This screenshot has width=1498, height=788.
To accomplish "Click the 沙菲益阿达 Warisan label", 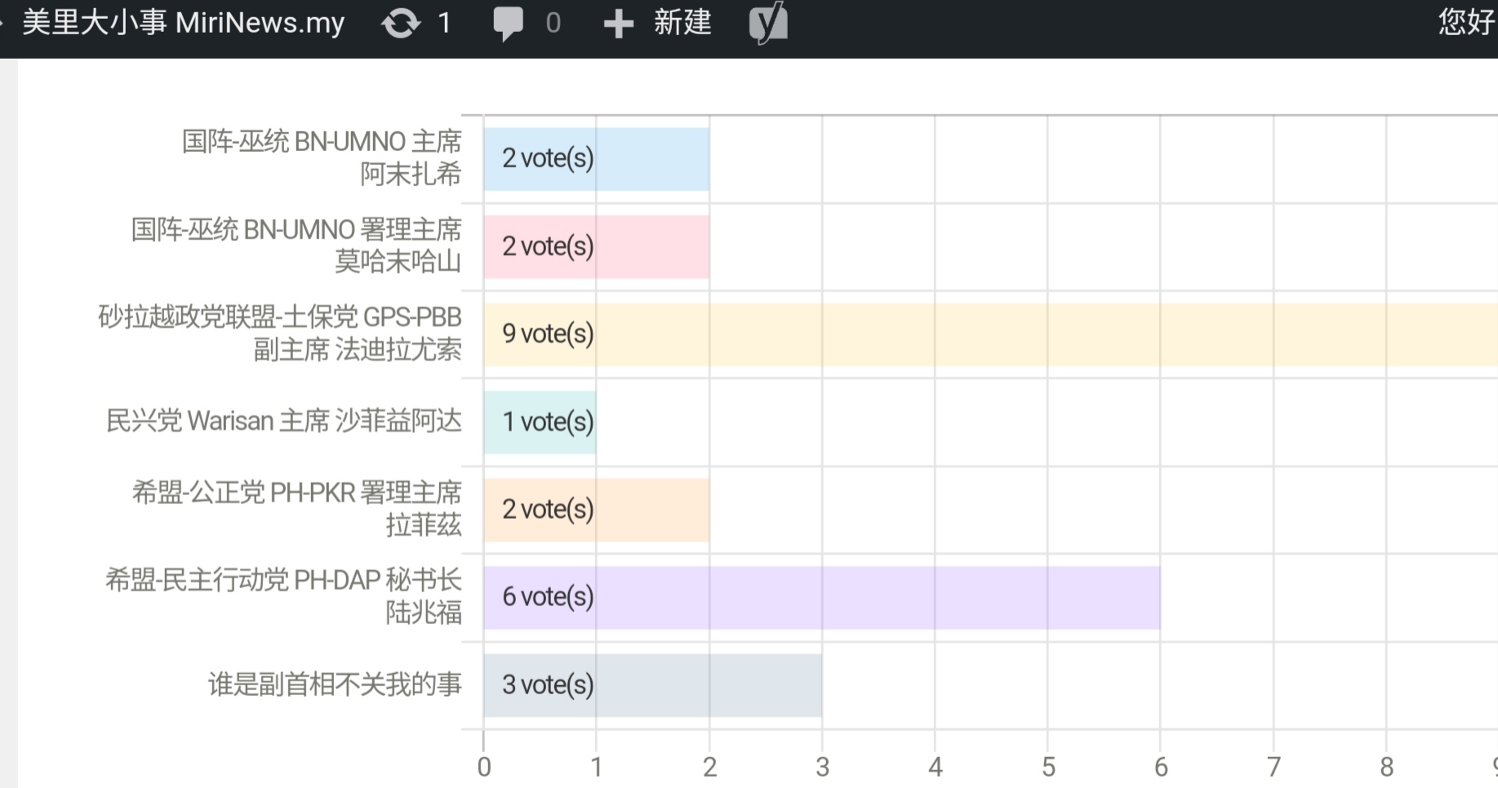I will (x=283, y=421).
